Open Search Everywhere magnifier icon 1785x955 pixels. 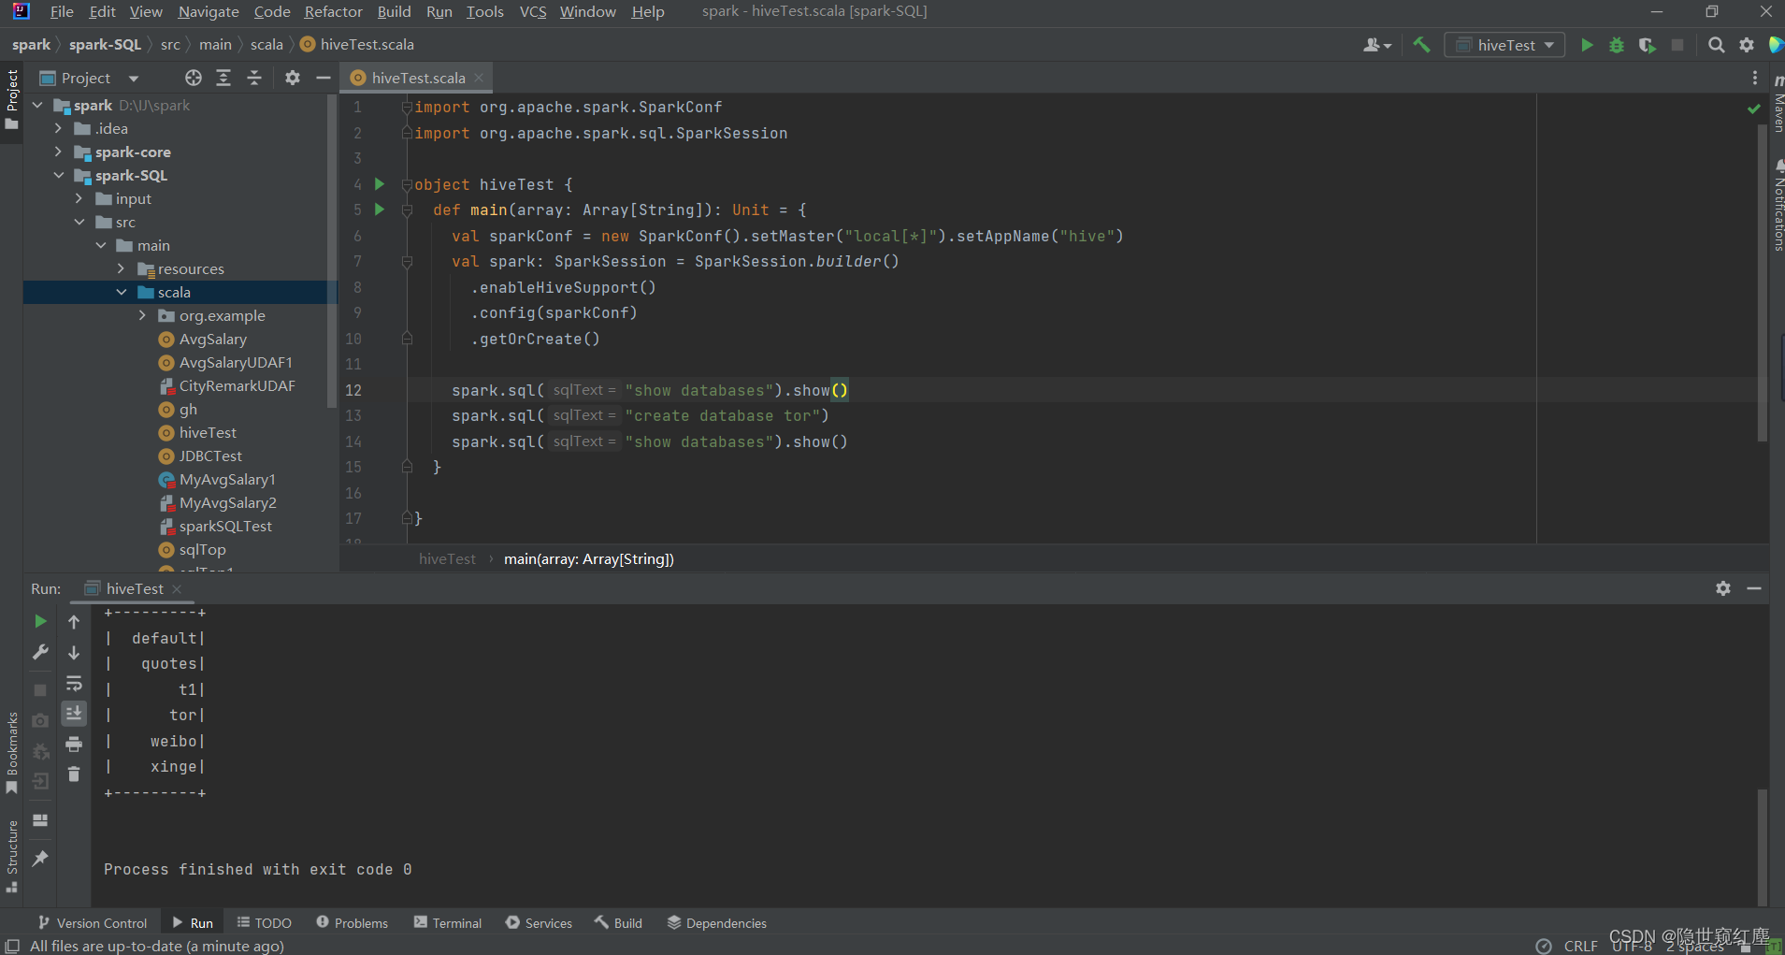(x=1716, y=45)
